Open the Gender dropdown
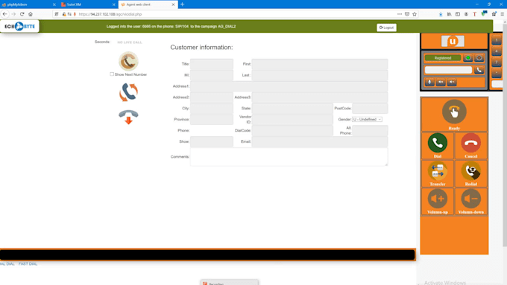Image resolution: width=507 pixels, height=285 pixels. click(367, 119)
